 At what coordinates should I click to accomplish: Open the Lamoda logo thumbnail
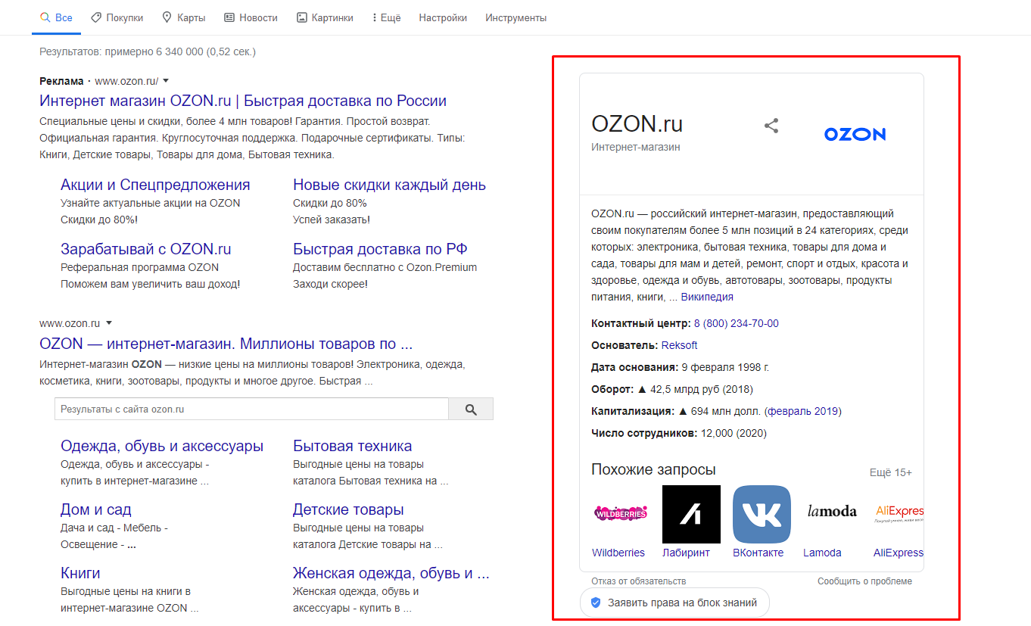click(x=832, y=512)
